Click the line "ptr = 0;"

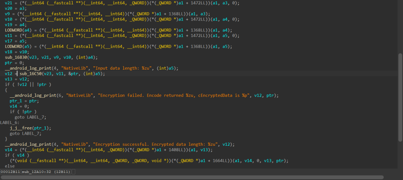pyautogui.click(x=15, y=63)
